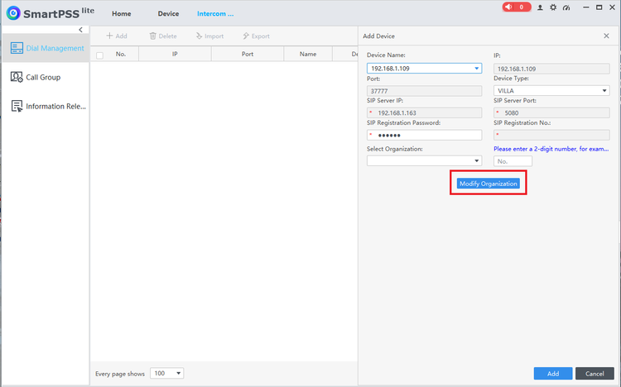Open the user account icon
The width and height of the screenshot is (621, 387).
click(540, 7)
